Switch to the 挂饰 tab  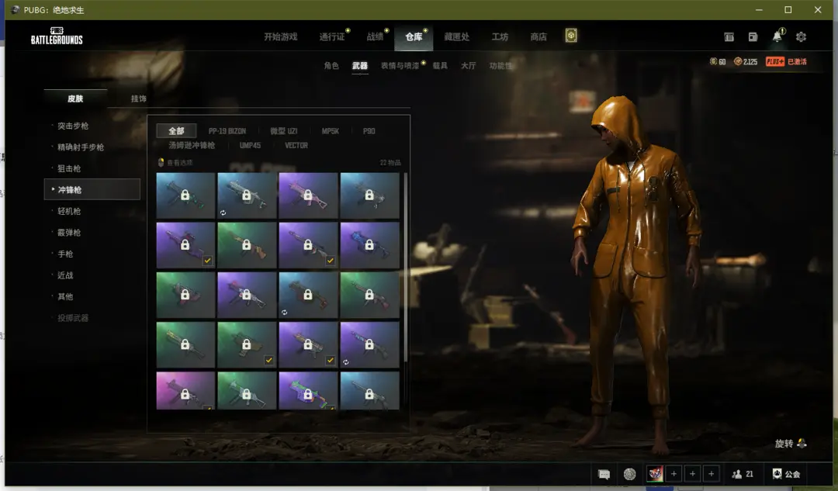(x=138, y=99)
